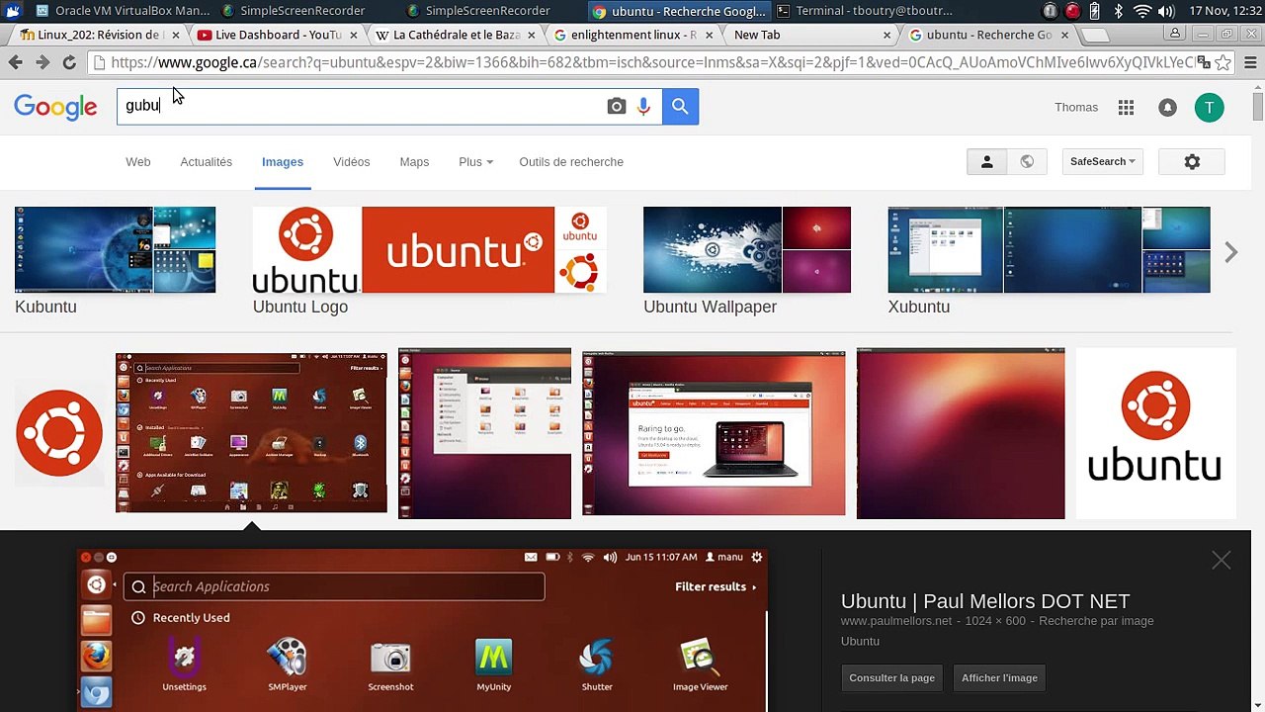Screen dimensions: 1265x712
Task: Open the Chrome menu button
Action: pos(1250,62)
